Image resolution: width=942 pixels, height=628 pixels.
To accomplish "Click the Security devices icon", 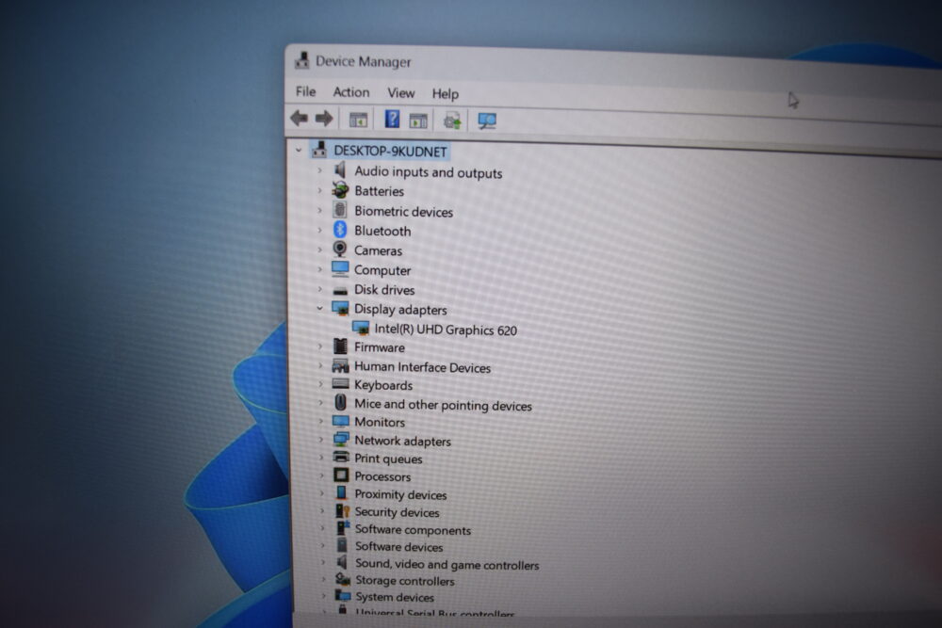I will tap(342, 511).
